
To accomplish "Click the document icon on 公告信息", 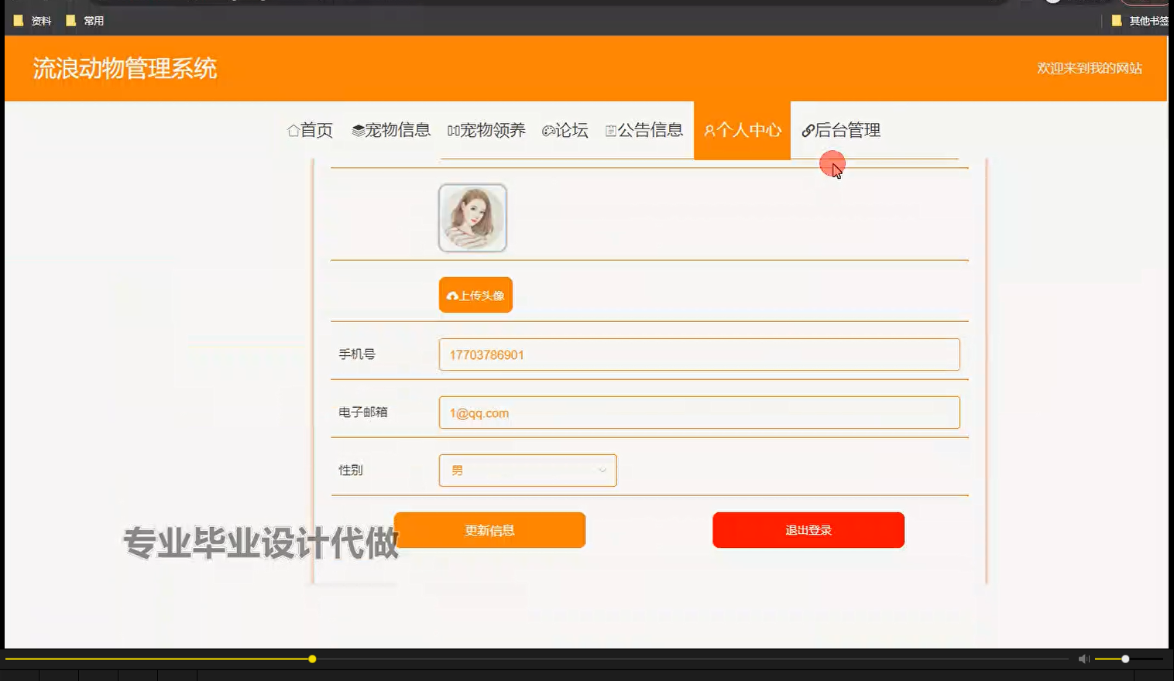I will [610, 131].
